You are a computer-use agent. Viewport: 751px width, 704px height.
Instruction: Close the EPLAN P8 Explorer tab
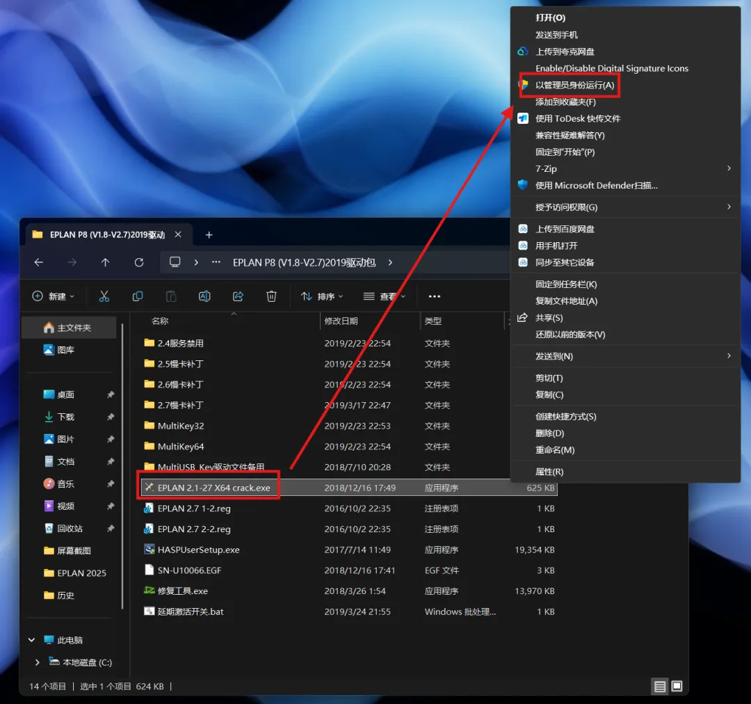178,234
